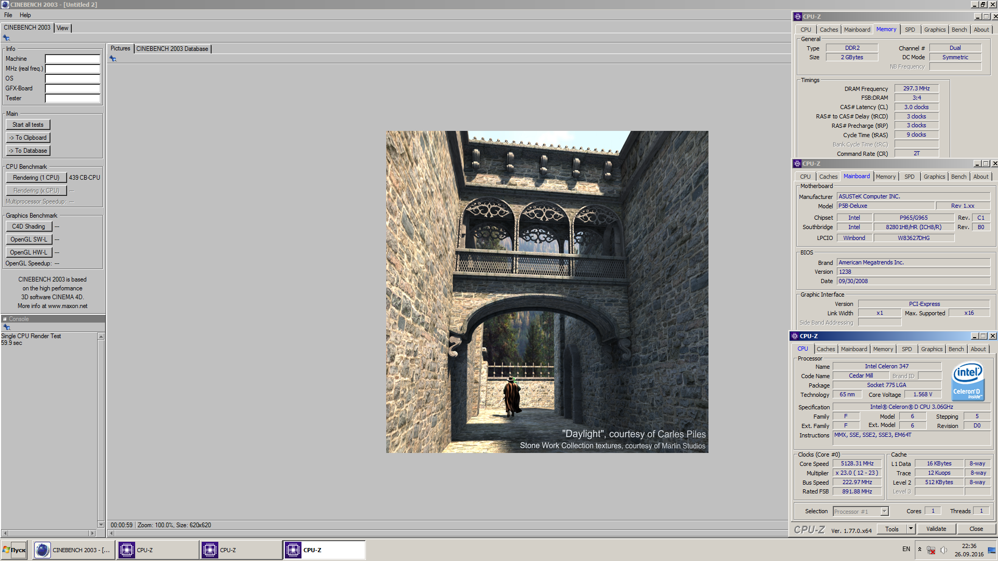Open About tab in the bottom CPU-Z window
This screenshot has height=561, width=998.
978,349
